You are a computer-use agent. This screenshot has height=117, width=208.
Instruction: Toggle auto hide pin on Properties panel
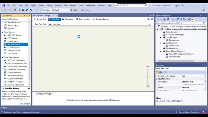(x=203, y=65)
